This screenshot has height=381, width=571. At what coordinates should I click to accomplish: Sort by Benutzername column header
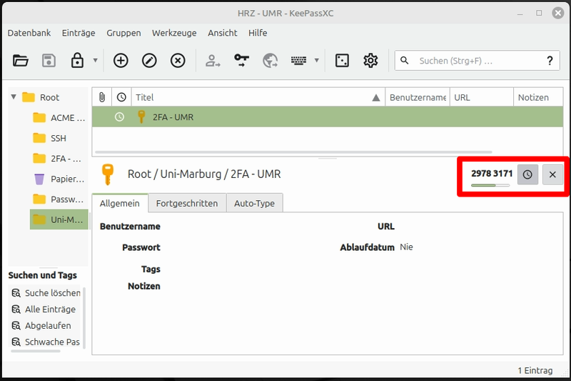(x=418, y=97)
